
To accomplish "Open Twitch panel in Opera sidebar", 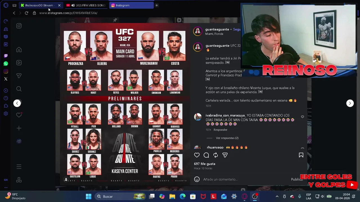I will point(6,56).
